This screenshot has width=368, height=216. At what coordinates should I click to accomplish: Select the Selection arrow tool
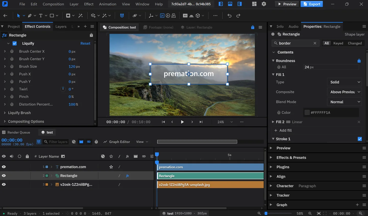coord(18,16)
